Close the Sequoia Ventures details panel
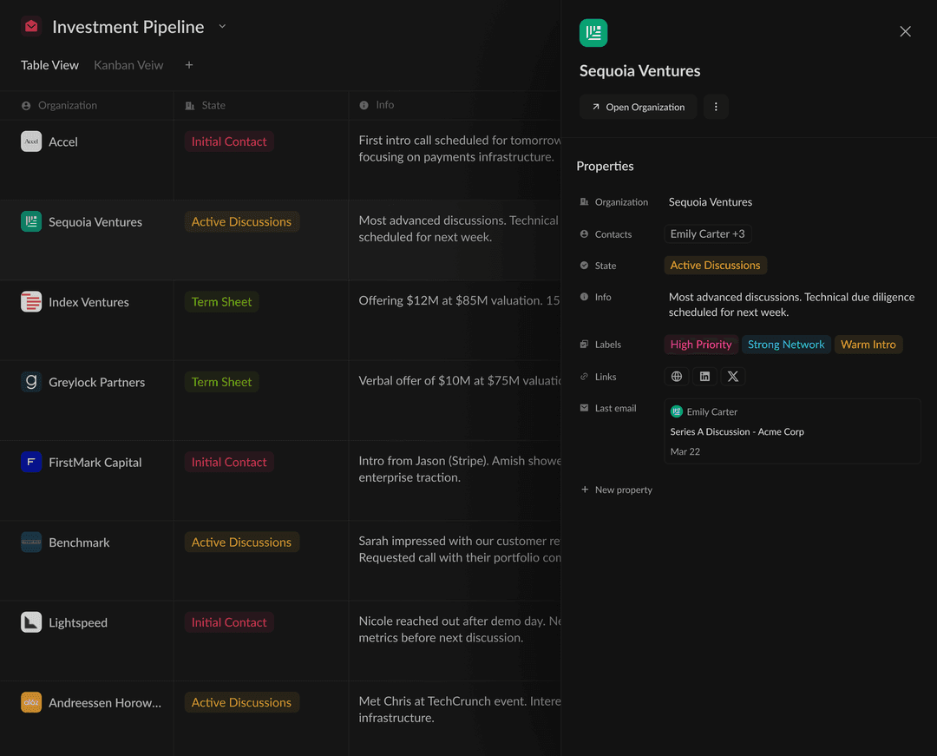 (x=905, y=31)
